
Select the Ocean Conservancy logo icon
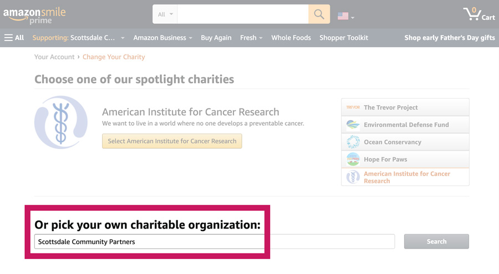(353, 142)
